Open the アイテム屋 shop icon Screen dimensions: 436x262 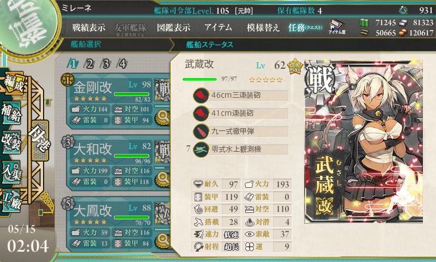click(x=337, y=27)
